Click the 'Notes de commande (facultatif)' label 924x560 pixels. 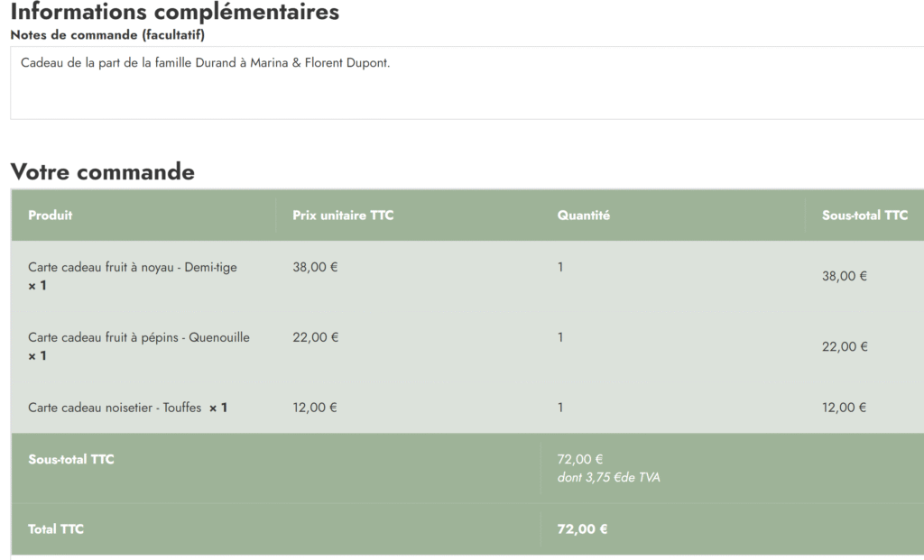pyautogui.click(x=108, y=35)
